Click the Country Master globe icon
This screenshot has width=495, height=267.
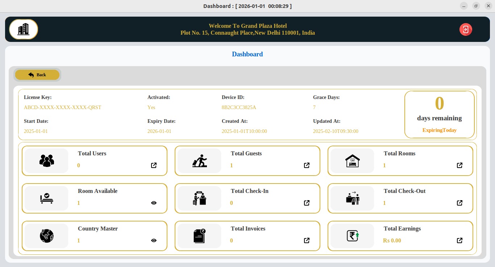pyautogui.click(x=46, y=236)
